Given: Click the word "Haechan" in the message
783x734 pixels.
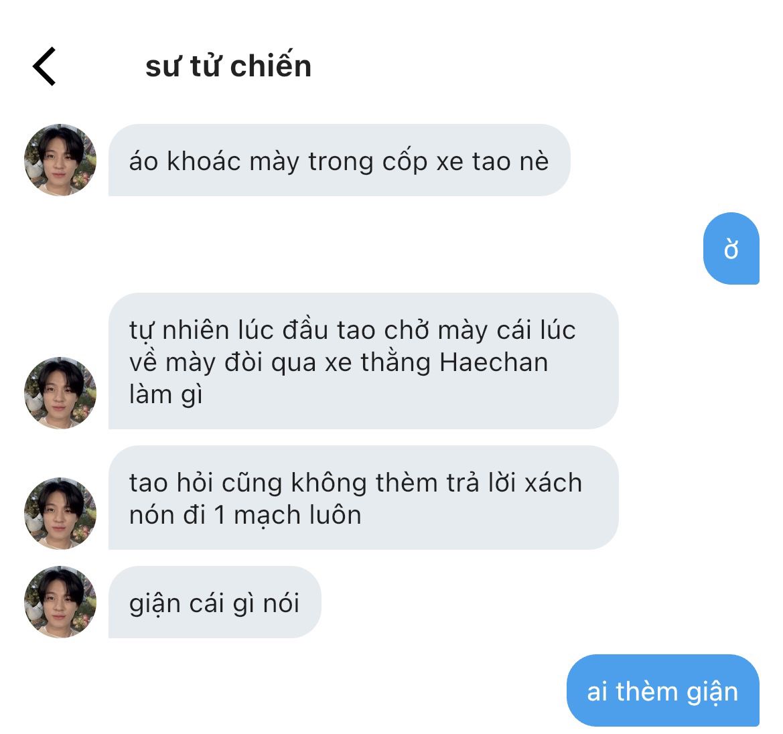Looking at the screenshot, I should coord(494,362).
